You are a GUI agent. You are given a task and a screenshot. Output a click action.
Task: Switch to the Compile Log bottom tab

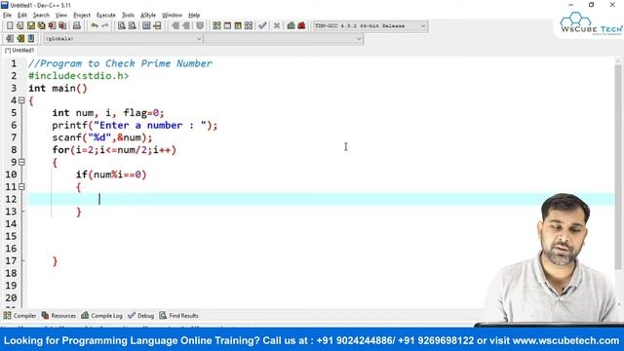[x=101, y=316]
